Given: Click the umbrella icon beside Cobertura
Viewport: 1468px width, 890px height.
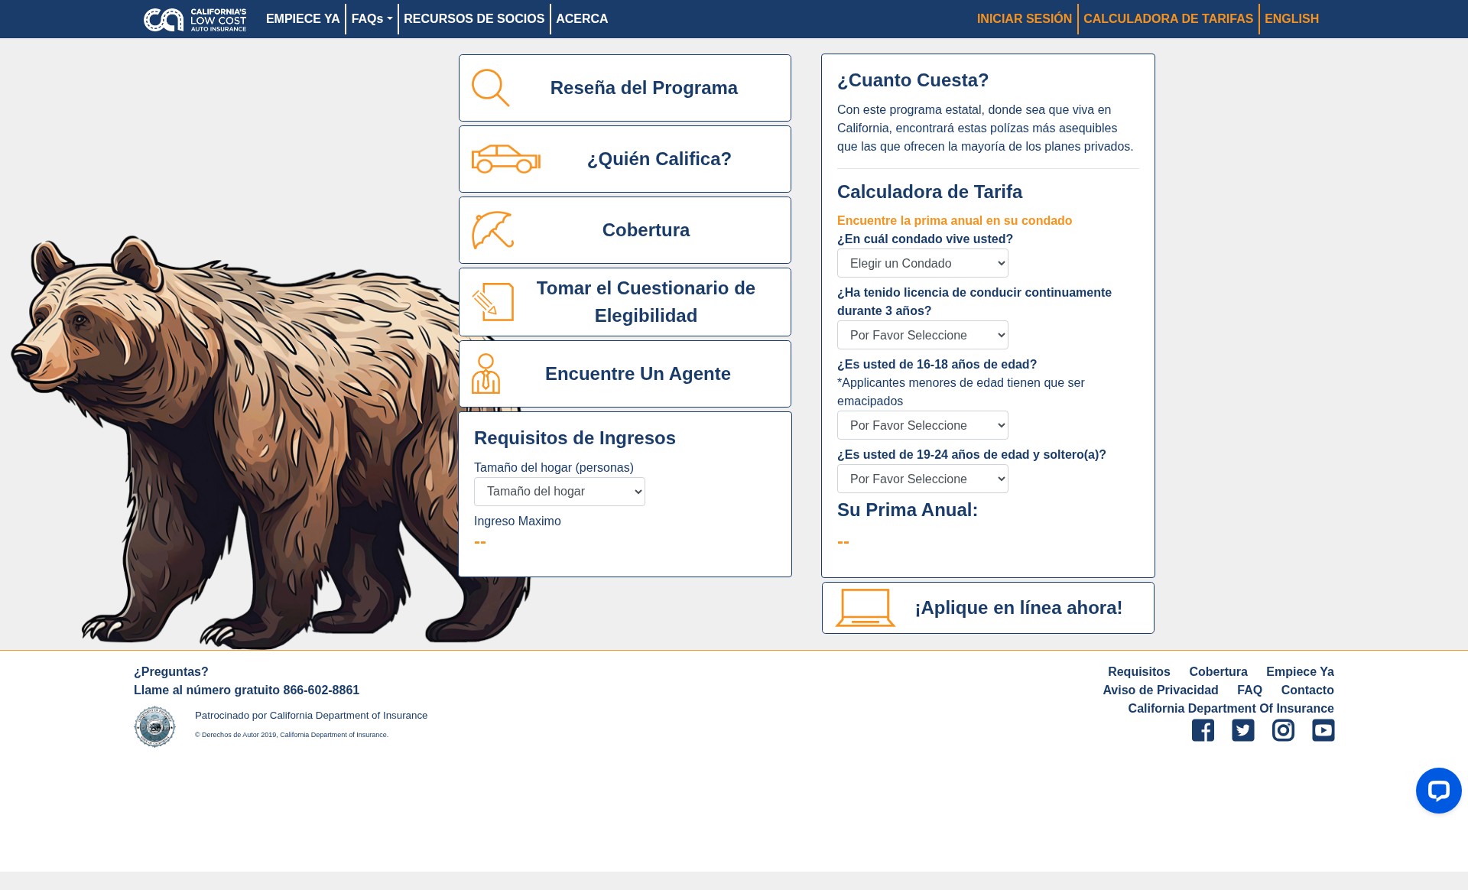Looking at the screenshot, I should coord(492,230).
